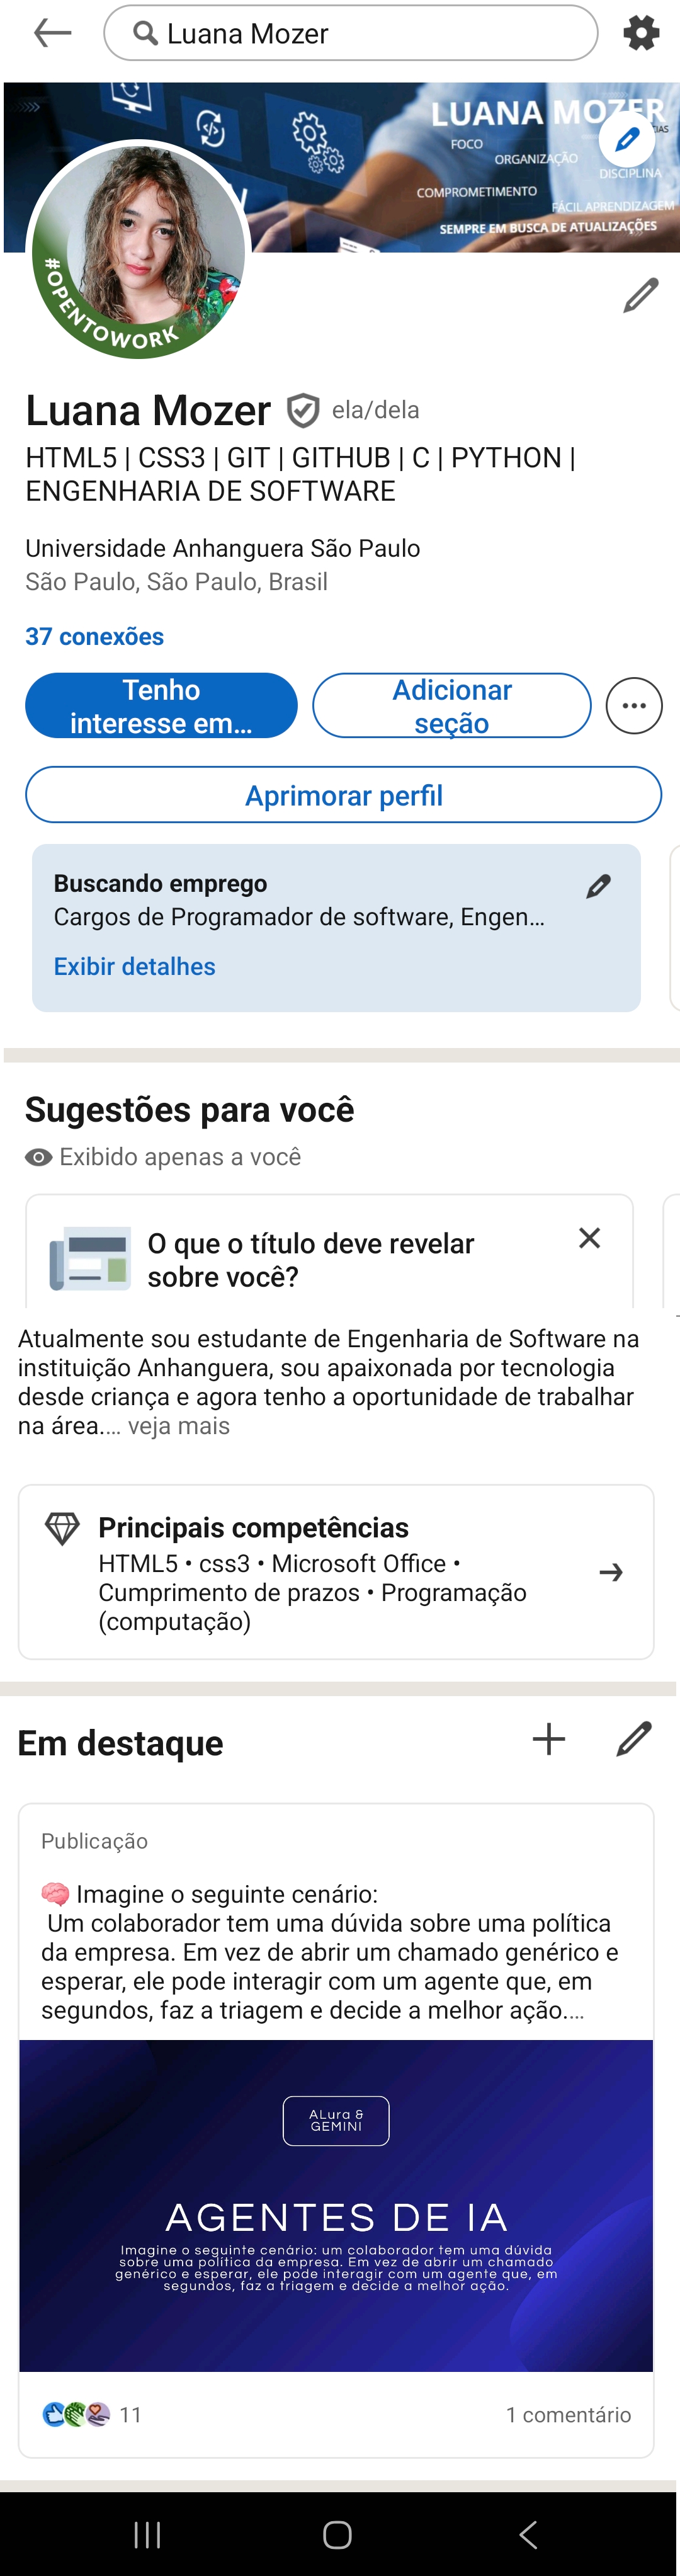Click Adicionar seção button
This screenshot has width=680, height=2576.
coord(452,705)
